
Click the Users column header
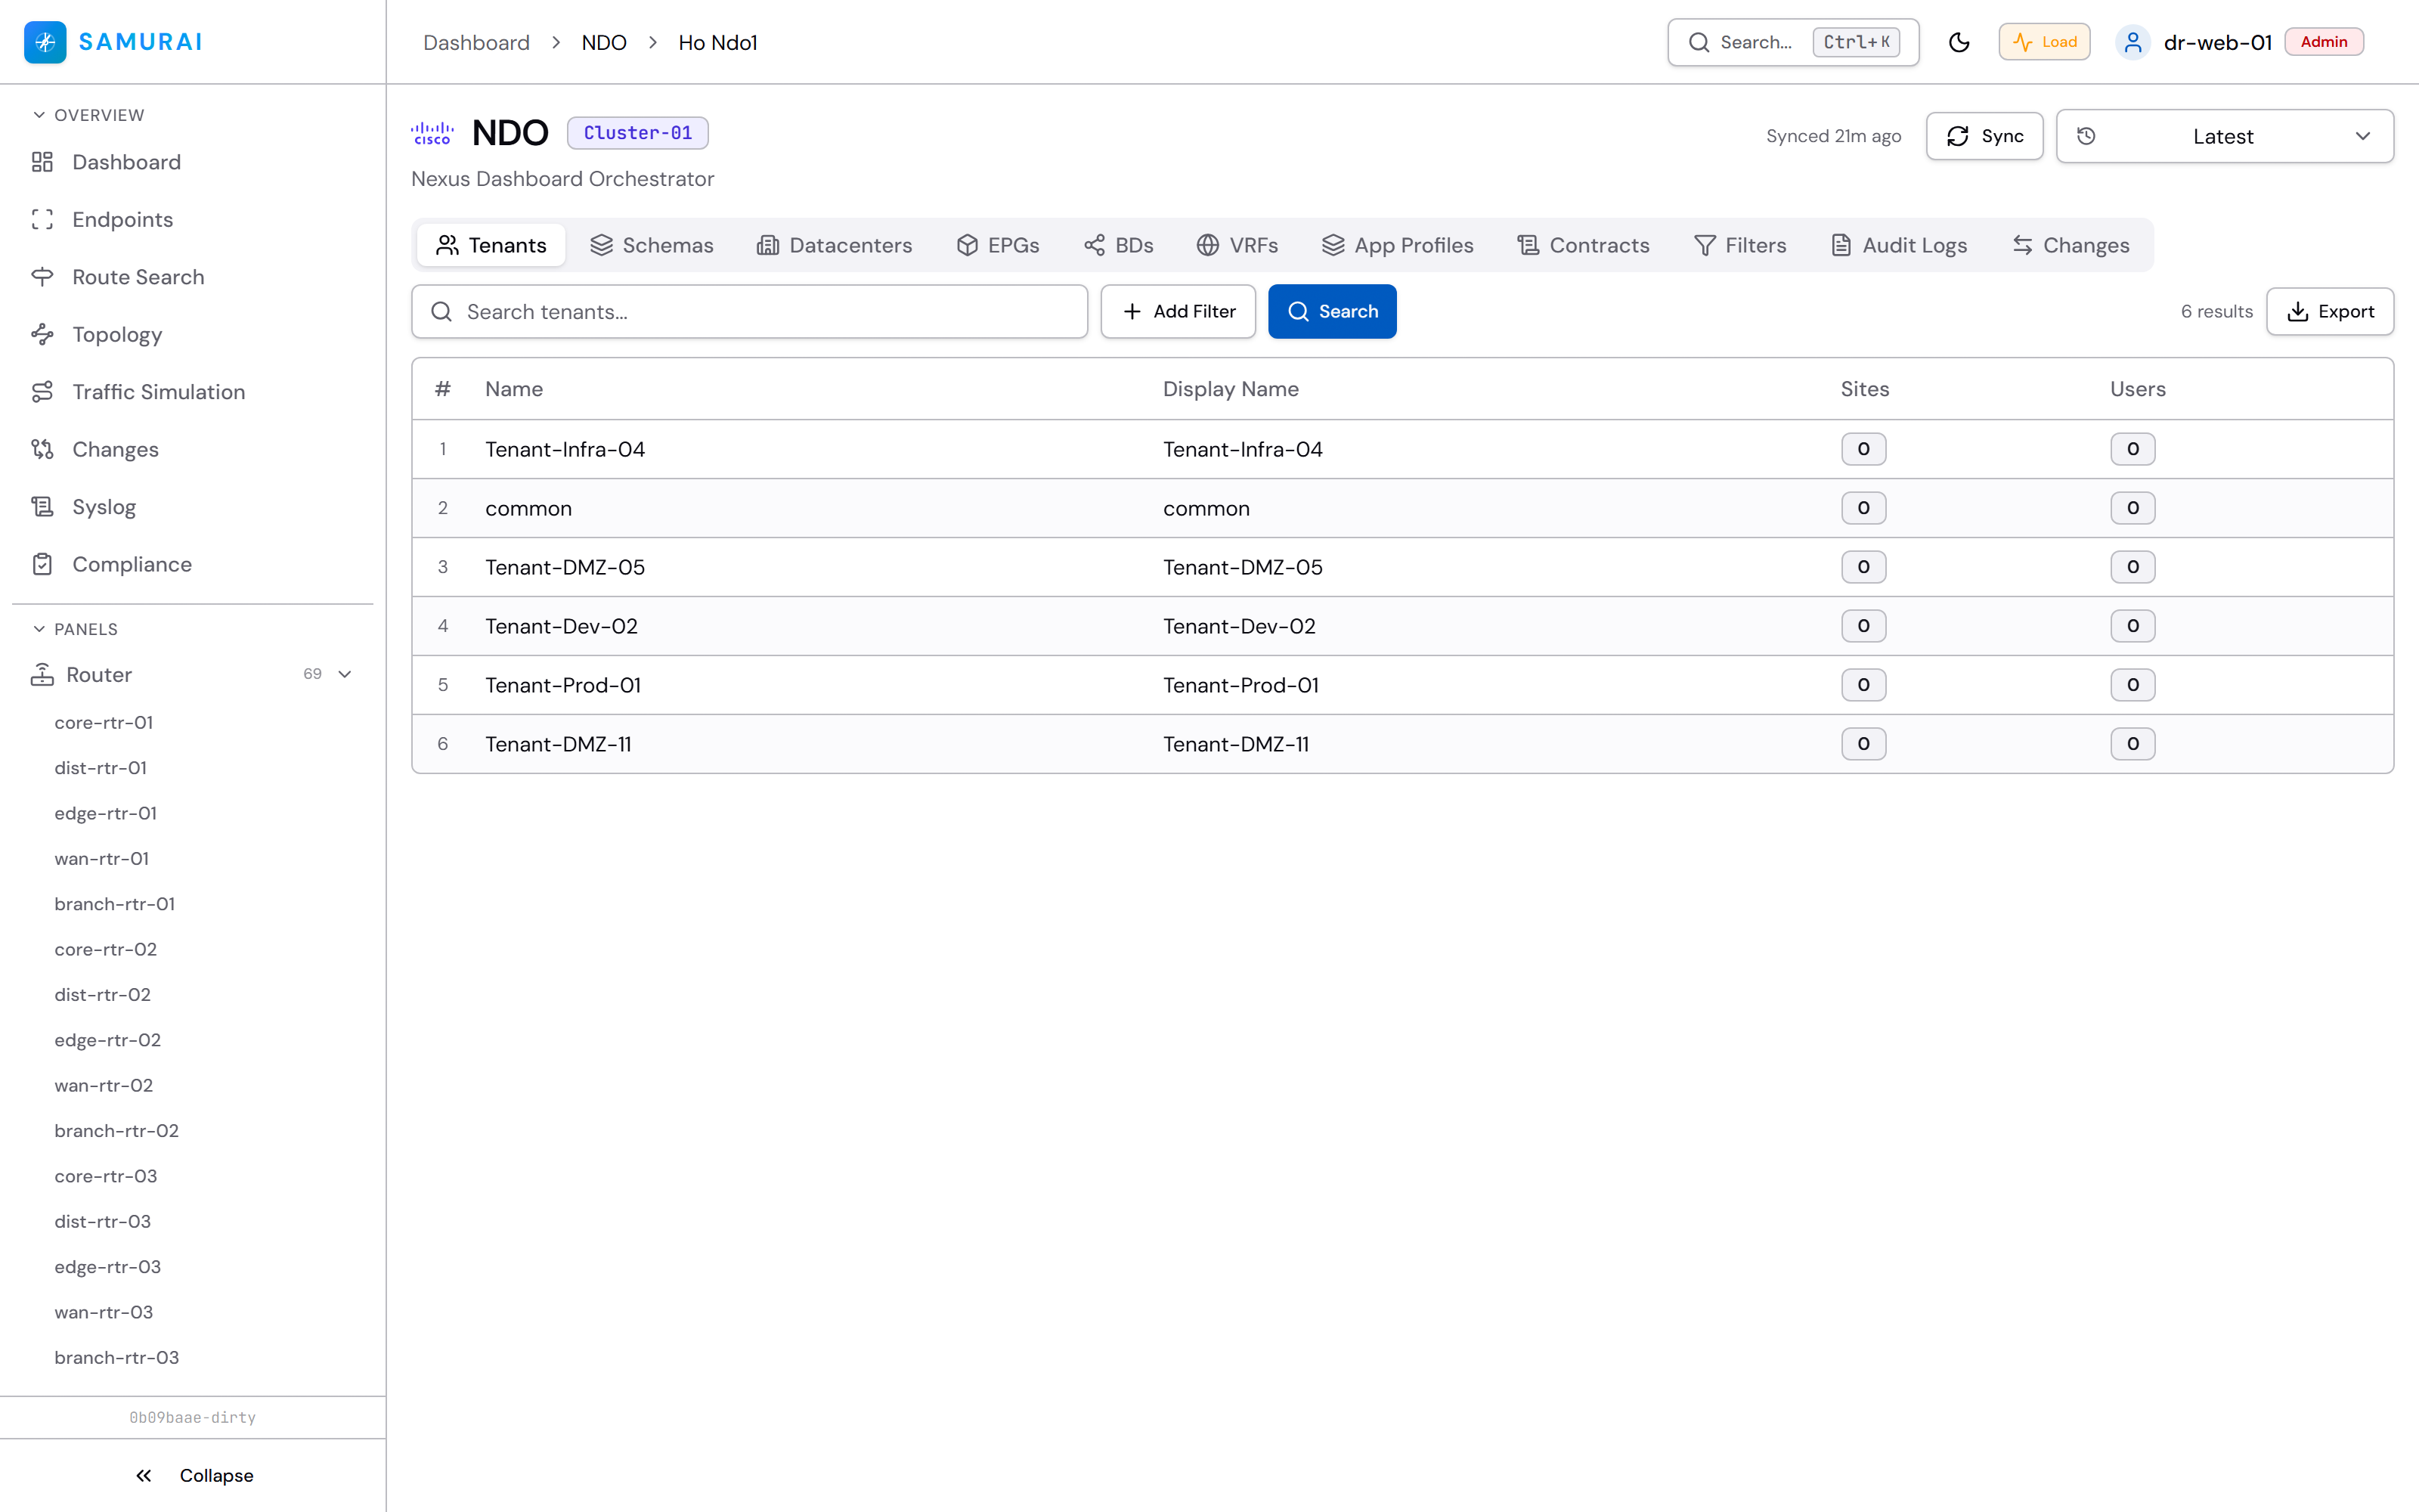[x=2138, y=389]
